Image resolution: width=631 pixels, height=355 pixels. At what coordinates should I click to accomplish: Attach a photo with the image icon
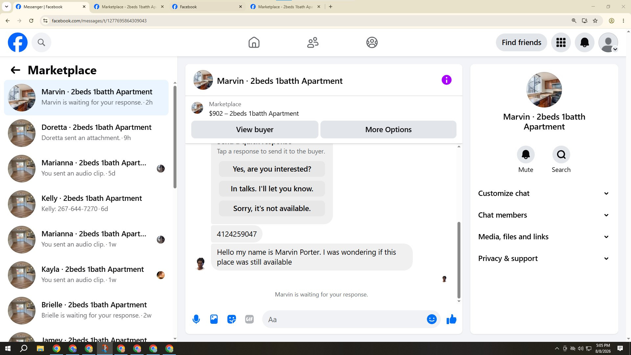click(214, 319)
